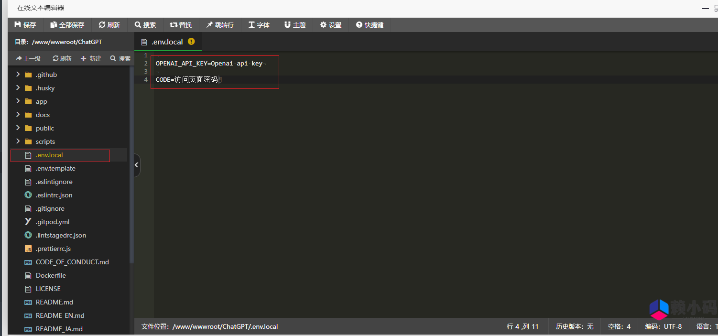718x336 pixels.
Task: Click the Refresh (刷新) toolbar button
Action: point(109,25)
